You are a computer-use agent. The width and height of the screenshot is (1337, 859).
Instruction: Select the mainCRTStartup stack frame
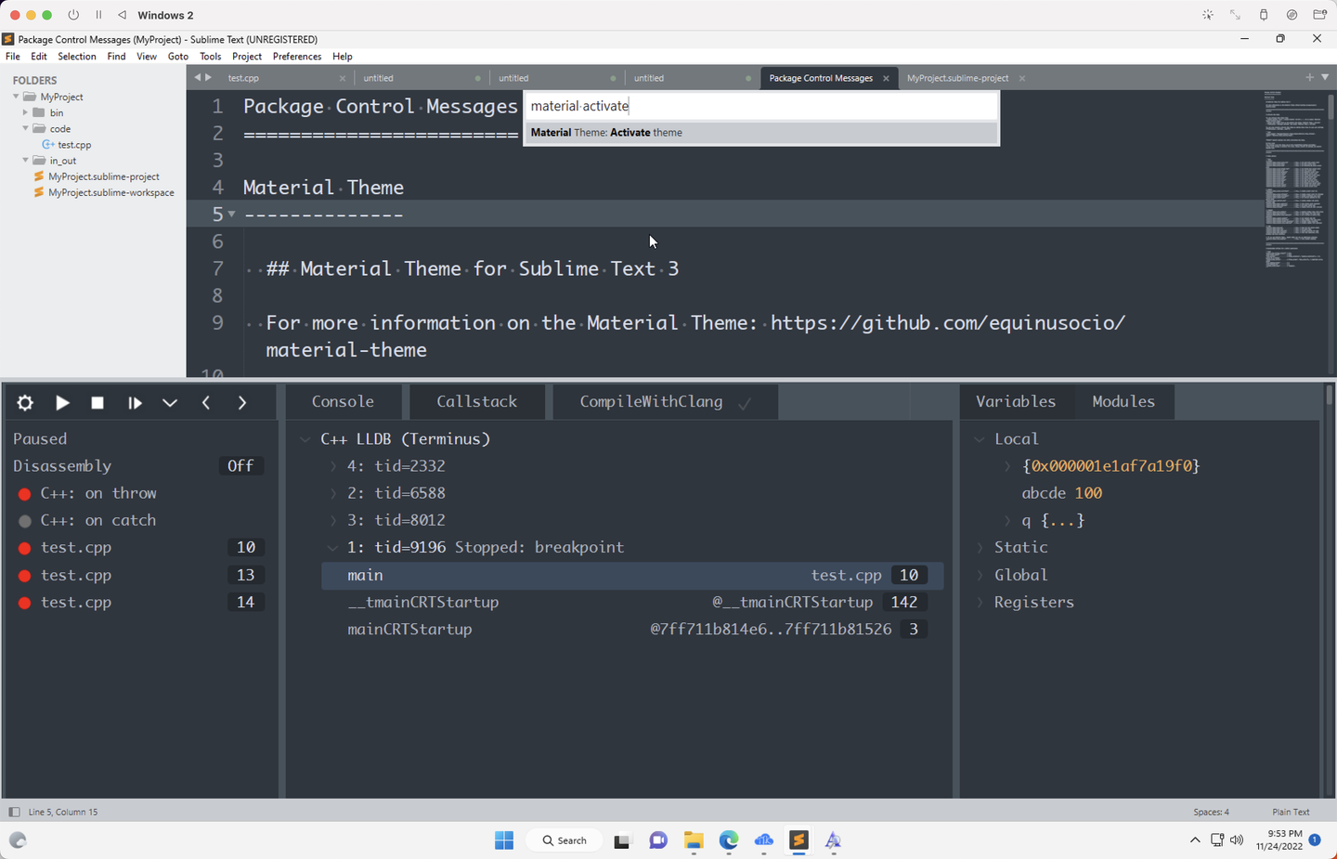(x=632, y=630)
